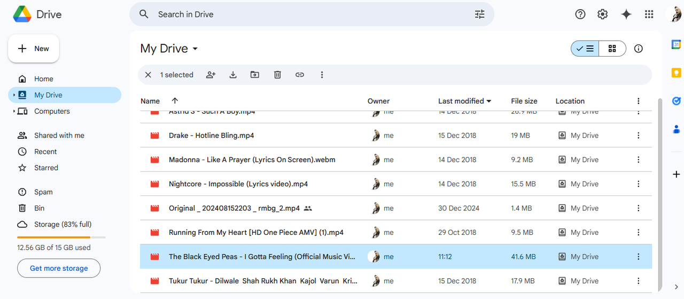684x299 pixels.
Task: Select My Drive in the sidebar
Action: [x=65, y=95]
